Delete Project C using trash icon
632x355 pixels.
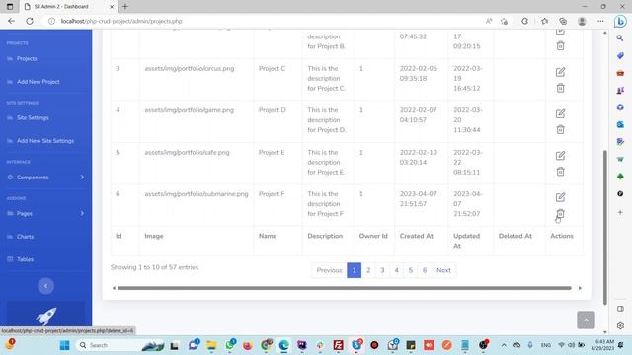click(560, 88)
